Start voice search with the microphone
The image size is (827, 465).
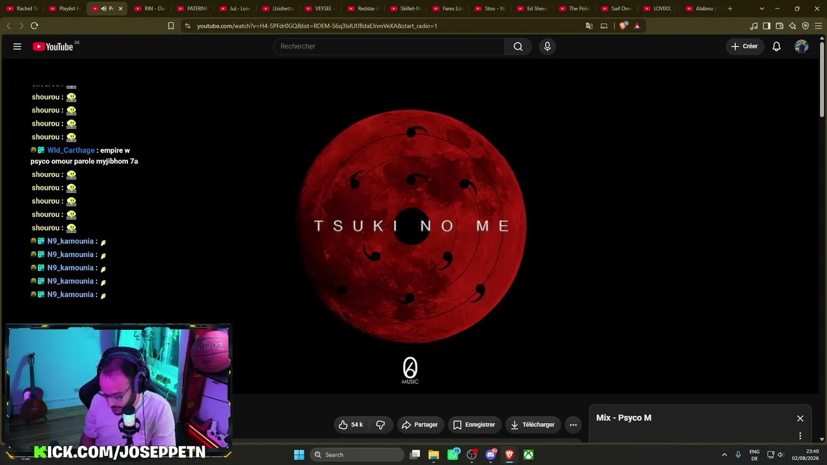tap(547, 46)
